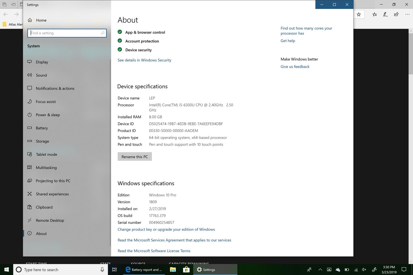
Task: Click the muted volume tray icon
Action: coord(364,270)
